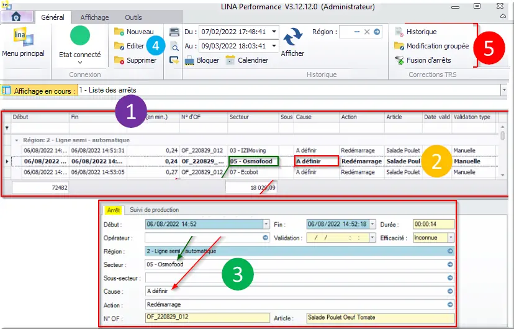Viewport: 514px width, 329px height.
Task: Click the grid filter row icon
Action: pyautogui.click(x=7, y=128)
